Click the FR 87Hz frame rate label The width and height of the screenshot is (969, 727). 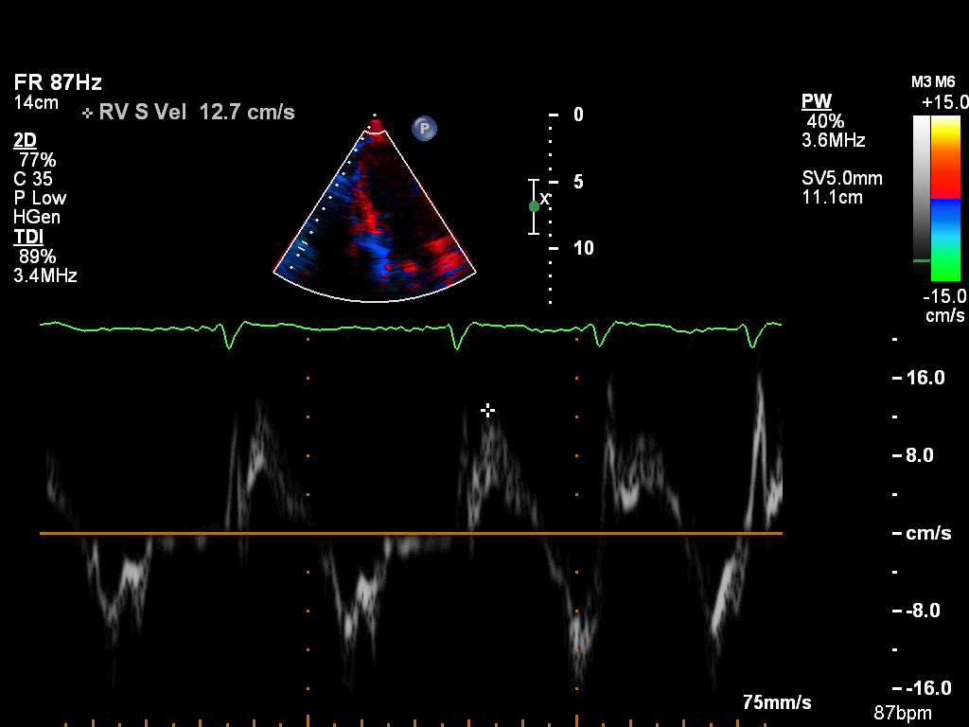pos(58,82)
